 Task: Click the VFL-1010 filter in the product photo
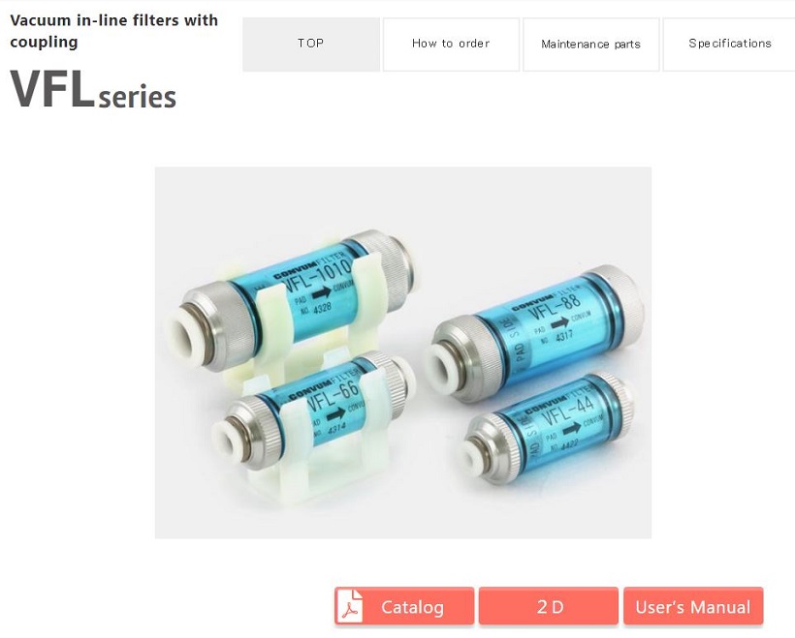(x=289, y=300)
